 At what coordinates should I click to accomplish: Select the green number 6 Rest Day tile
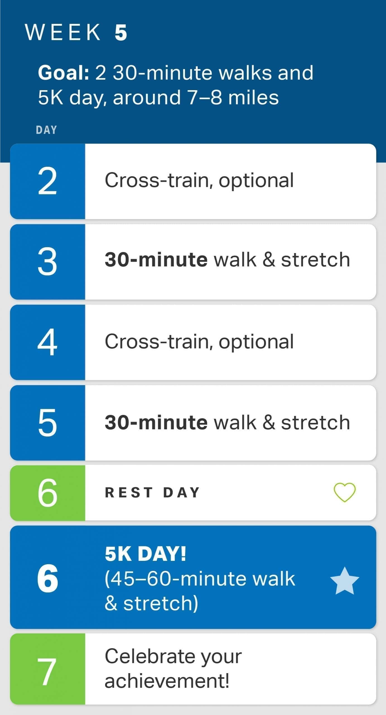pos(47,493)
